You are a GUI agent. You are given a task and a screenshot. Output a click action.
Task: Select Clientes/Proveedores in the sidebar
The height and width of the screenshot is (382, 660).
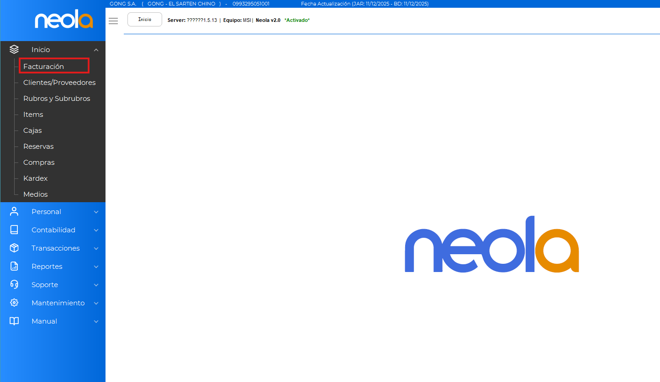(59, 83)
